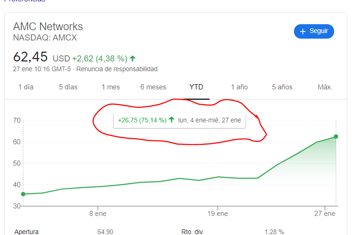357x235 pixels.
Task: Click the 50 y-axis label
Action: [x=17, y=163]
